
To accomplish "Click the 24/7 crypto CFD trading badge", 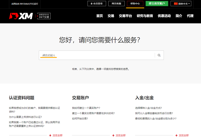I will 44,16.
